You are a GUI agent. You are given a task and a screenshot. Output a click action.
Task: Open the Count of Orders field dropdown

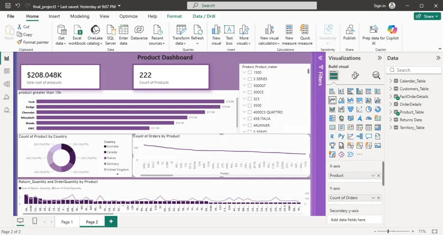click(373, 198)
